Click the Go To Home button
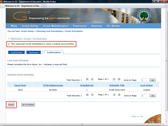Screen dimensions: 168x126 (x=28, y=105)
